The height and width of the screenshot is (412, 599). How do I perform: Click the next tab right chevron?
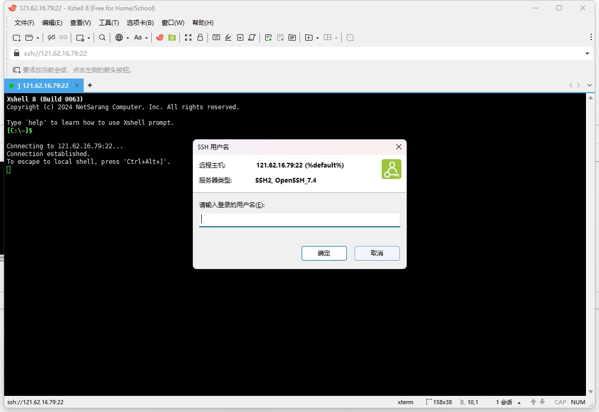point(578,85)
